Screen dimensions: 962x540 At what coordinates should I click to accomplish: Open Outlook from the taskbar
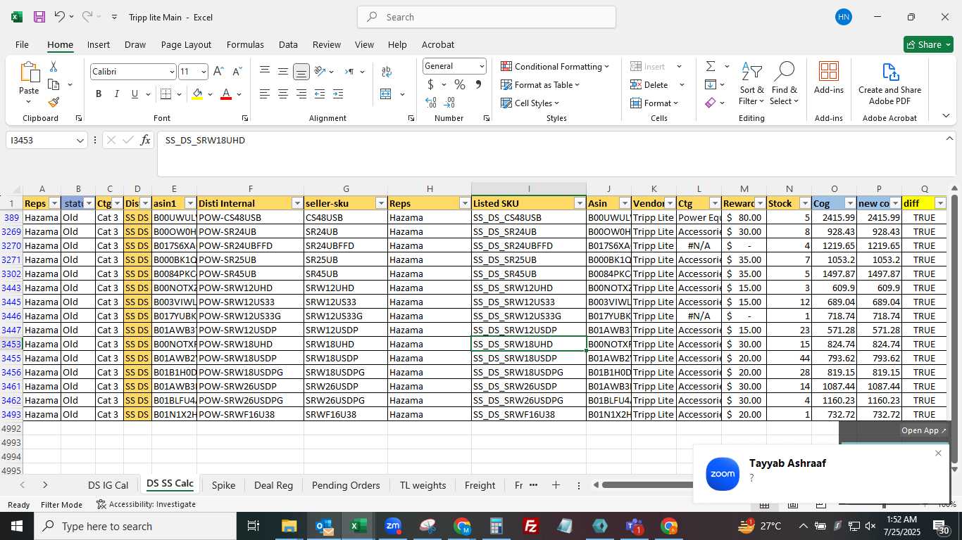pyautogui.click(x=324, y=526)
